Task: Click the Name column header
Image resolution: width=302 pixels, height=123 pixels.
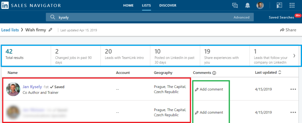Action: point(12,73)
